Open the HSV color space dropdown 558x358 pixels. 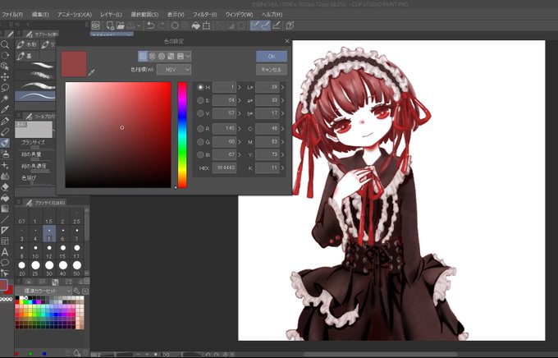point(174,70)
